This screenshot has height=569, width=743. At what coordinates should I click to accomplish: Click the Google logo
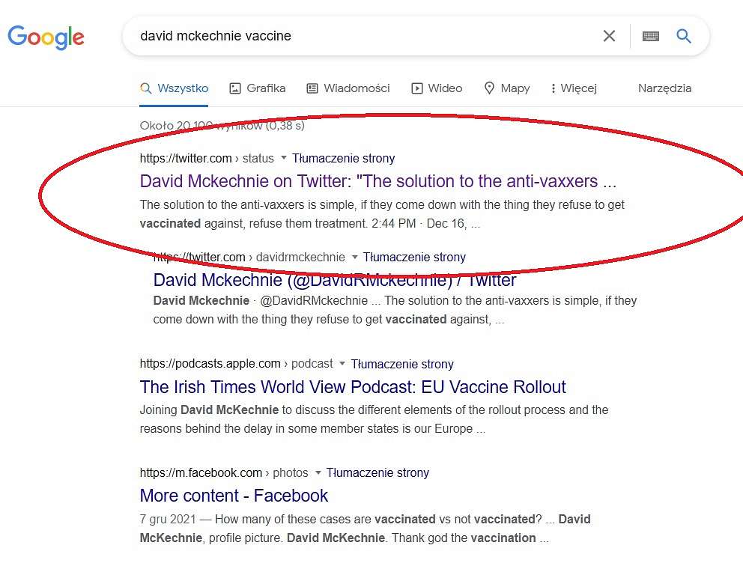[x=46, y=37]
